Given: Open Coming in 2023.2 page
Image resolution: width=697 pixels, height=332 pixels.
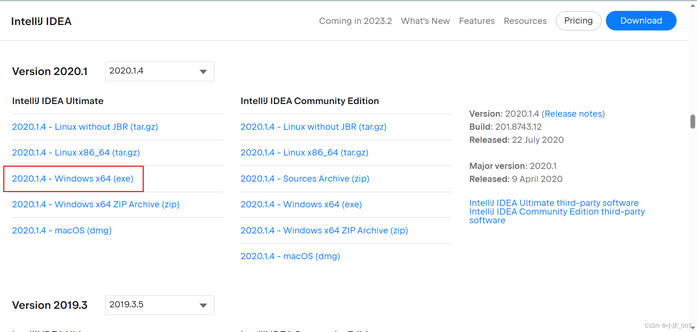Looking at the screenshot, I should [355, 21].
